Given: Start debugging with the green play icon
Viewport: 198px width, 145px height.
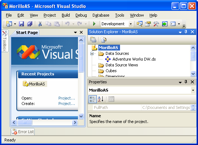Looking at the screenshot, I should (x=94, y=24).
